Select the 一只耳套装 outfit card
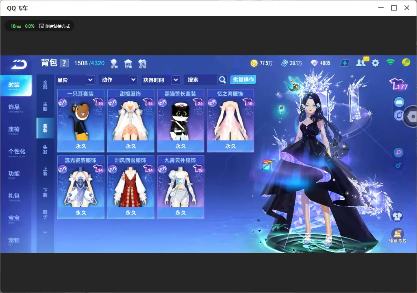Image resolution: width=417 pixels, height=293 pixels. coord(81,121)
